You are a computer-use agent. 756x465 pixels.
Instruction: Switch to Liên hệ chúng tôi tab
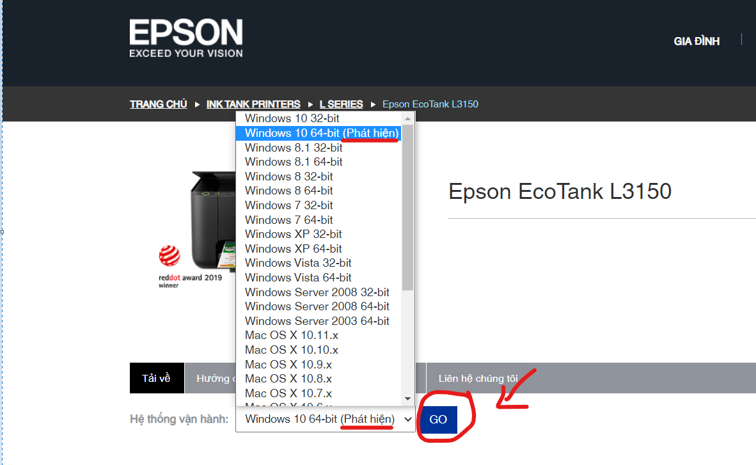[478, 379]
